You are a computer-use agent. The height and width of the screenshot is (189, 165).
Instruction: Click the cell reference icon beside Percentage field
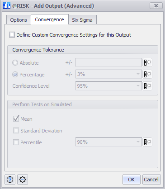(147, 74)
